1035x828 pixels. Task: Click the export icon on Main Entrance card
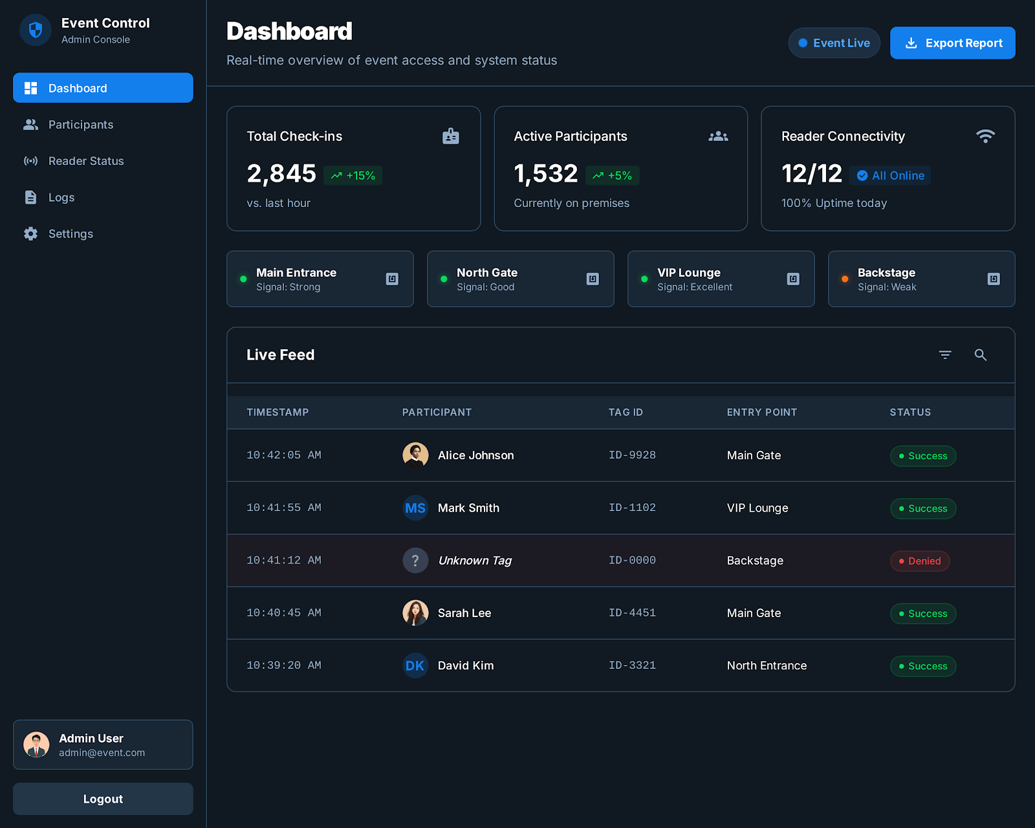(392, 278)
